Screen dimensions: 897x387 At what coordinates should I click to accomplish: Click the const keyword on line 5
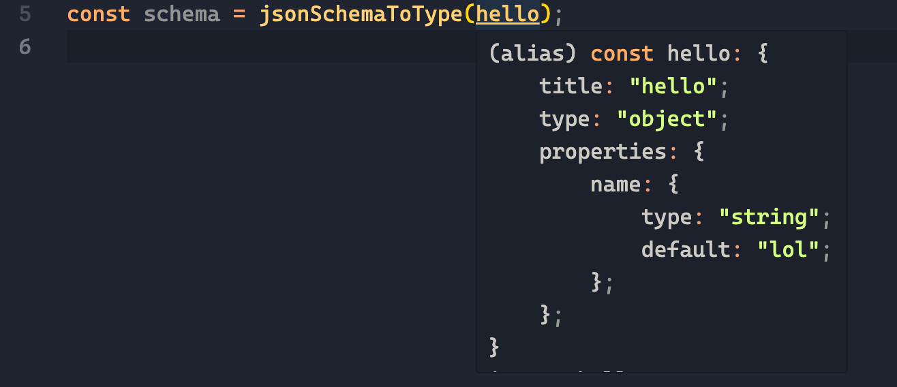(x=98, y=14)
